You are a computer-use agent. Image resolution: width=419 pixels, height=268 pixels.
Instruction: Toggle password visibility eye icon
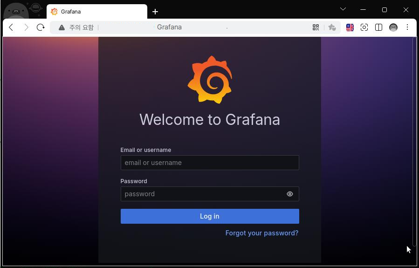coord(290,194)
